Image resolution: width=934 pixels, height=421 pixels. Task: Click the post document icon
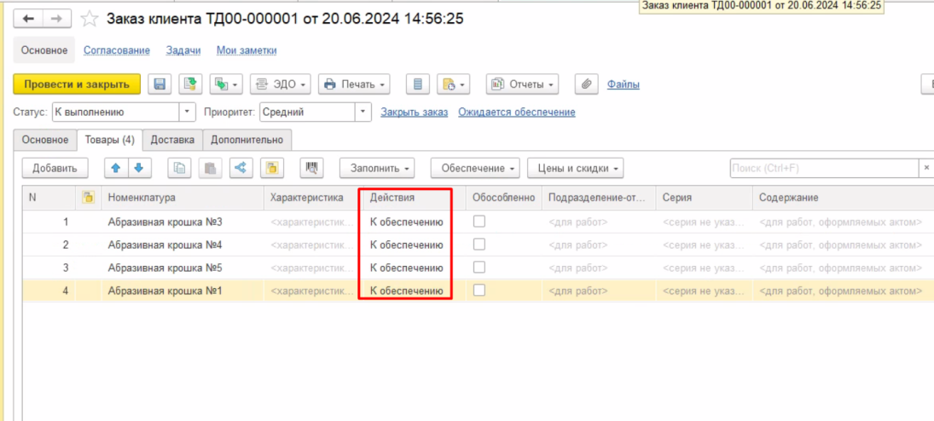click(x=189, y=84)
